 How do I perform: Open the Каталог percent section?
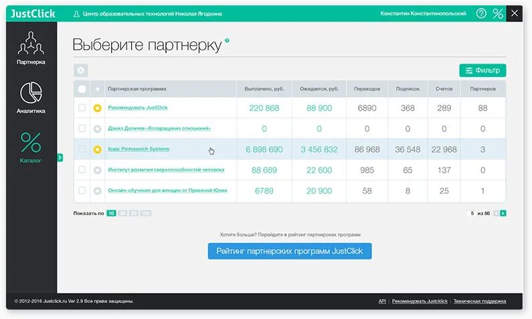tap(31, 147)
